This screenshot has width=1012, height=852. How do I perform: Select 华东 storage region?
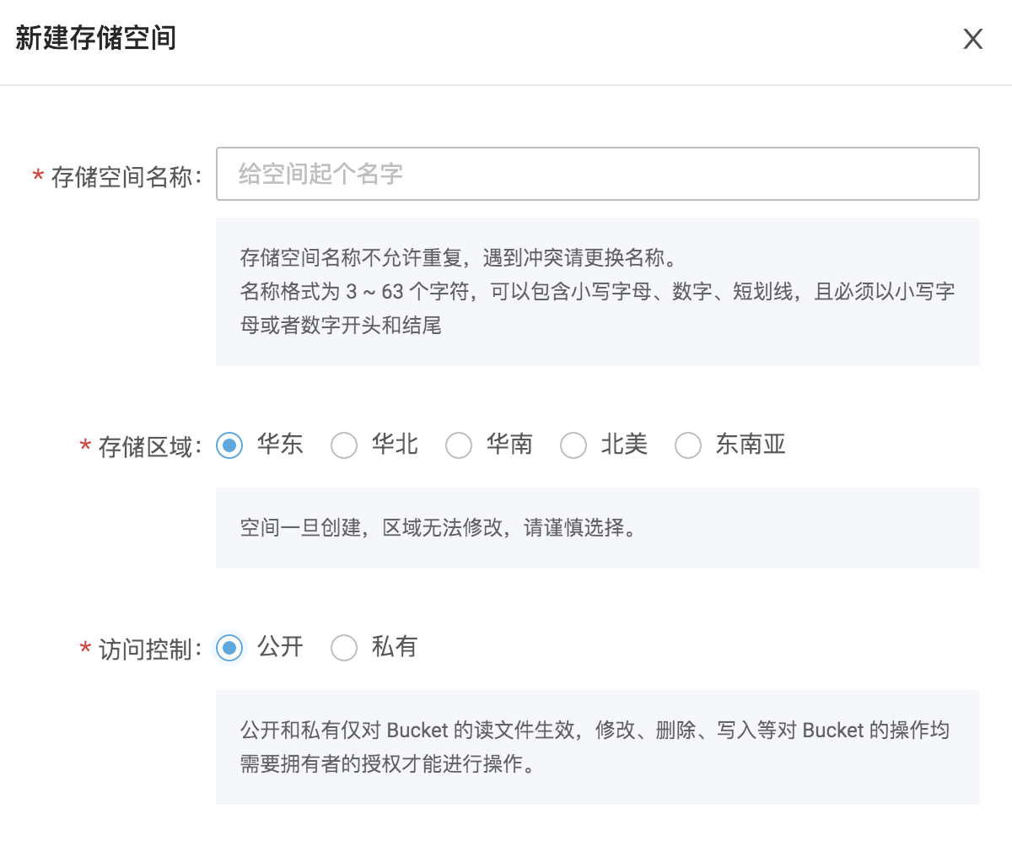point(229,445)
